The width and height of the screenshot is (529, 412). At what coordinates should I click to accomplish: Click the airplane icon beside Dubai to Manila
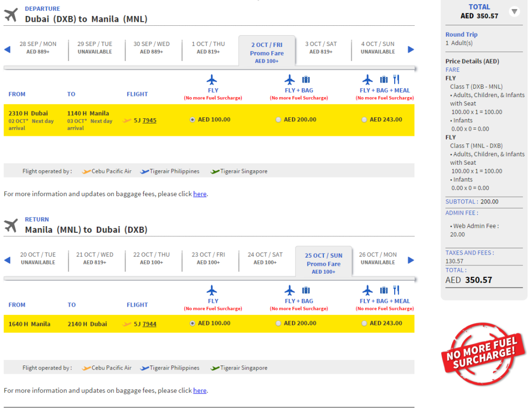click(x=11, y=15)
